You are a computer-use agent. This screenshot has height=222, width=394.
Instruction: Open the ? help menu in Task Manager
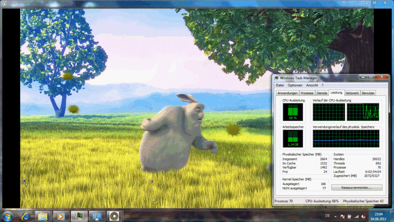[x=323, y=85]
